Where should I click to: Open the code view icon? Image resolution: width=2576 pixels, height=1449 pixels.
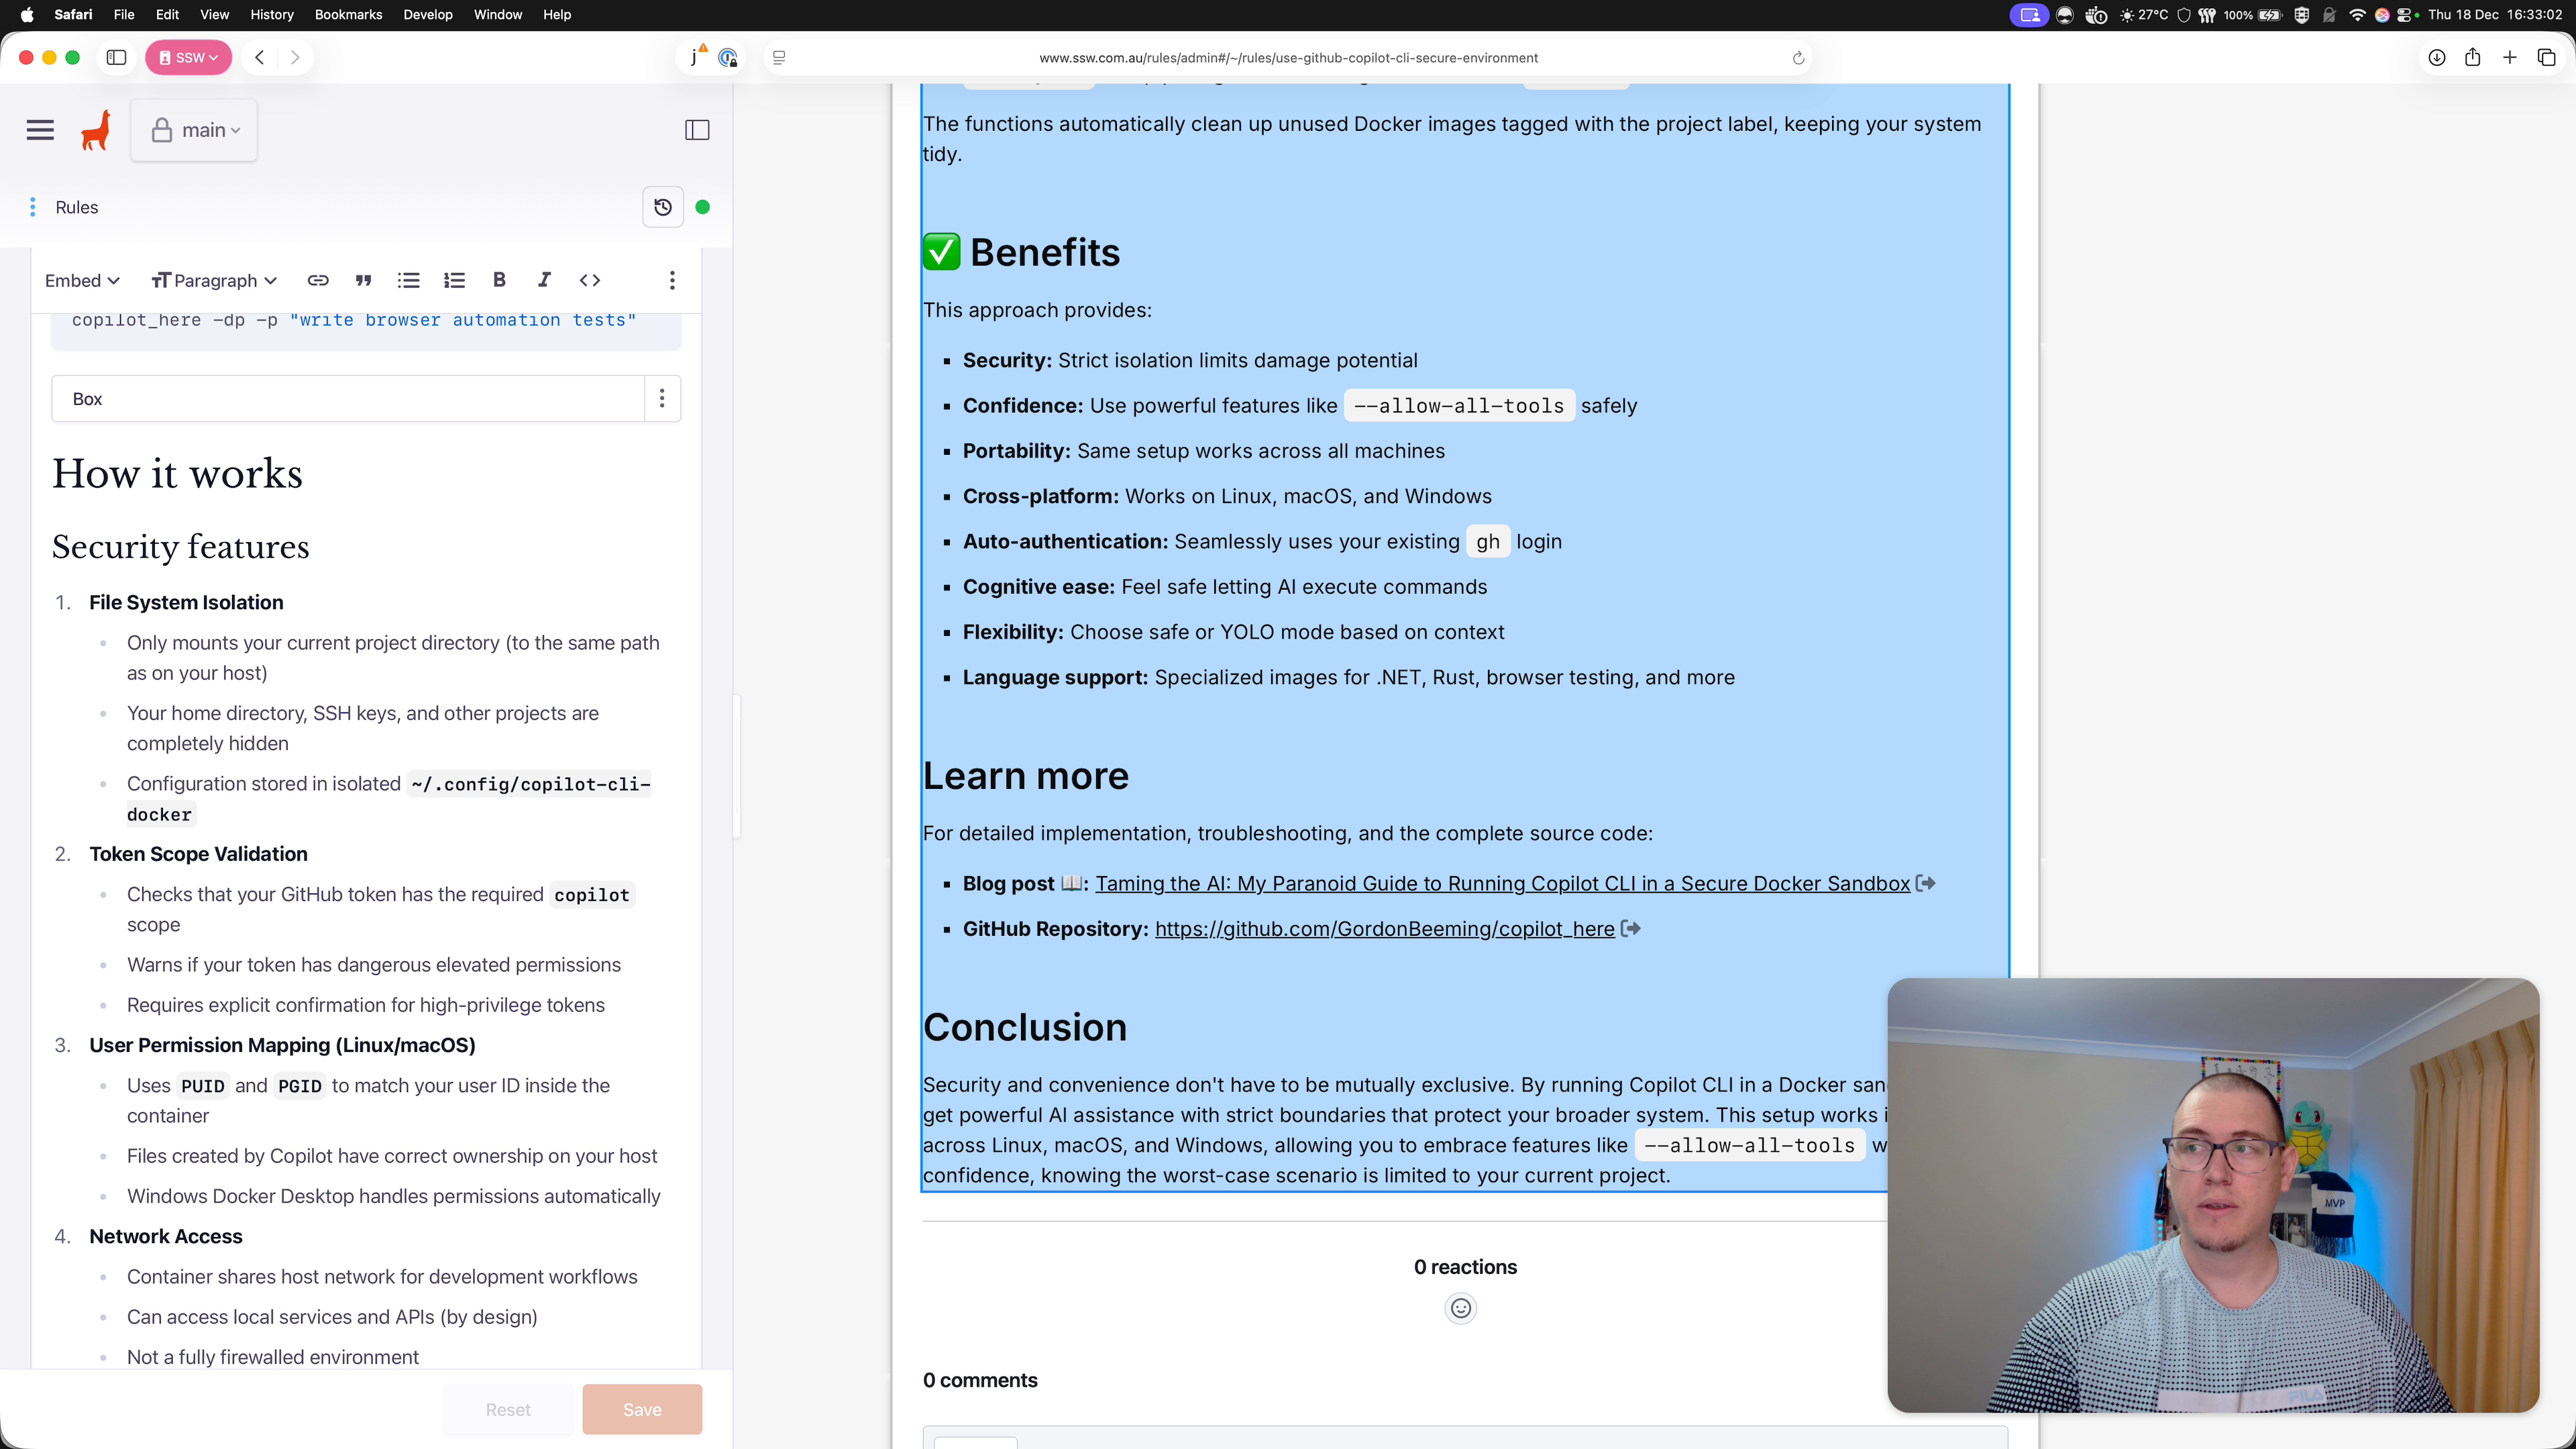589,281
